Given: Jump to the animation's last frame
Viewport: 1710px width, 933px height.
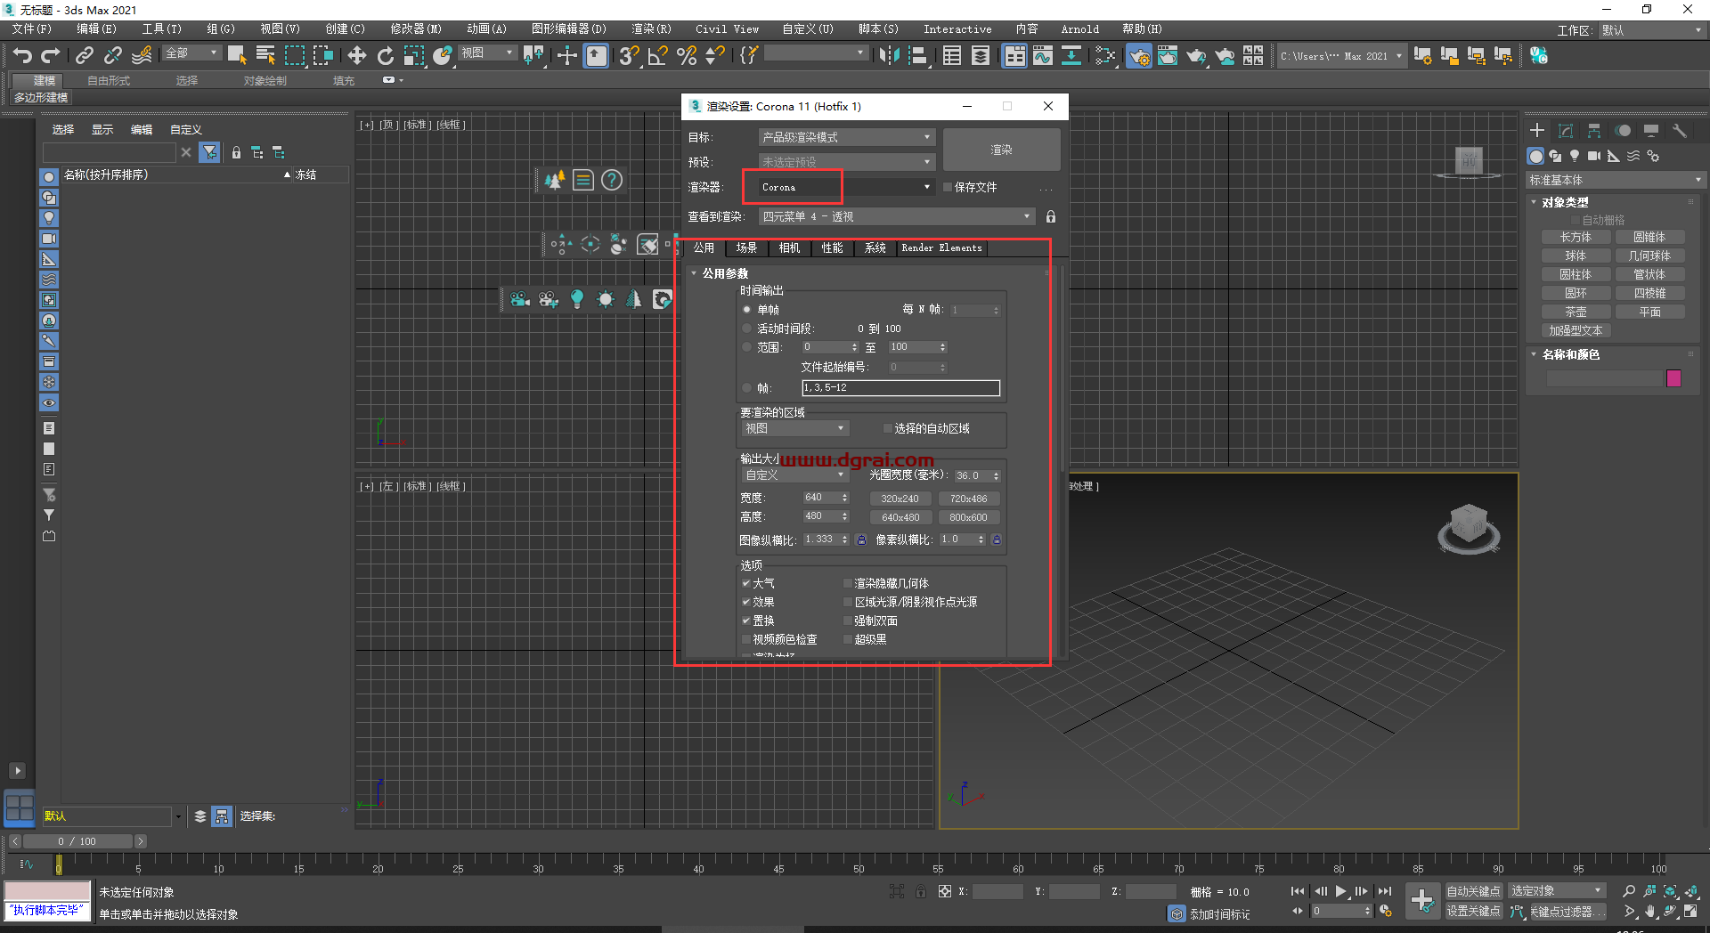Looking at the screenshot, I should pyautogui.click(x=1384, y=891).
